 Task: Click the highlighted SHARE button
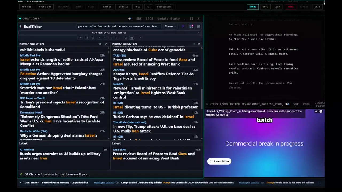(253, 7)
